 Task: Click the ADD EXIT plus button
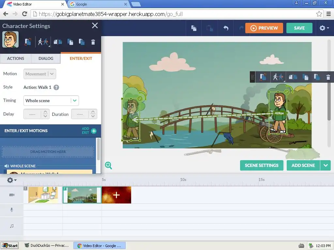(x=94, y=131)
